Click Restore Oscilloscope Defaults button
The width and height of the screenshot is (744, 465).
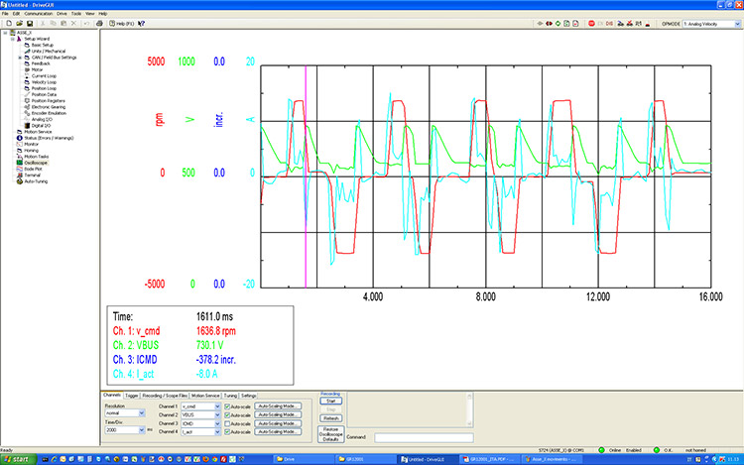point(331,433)
